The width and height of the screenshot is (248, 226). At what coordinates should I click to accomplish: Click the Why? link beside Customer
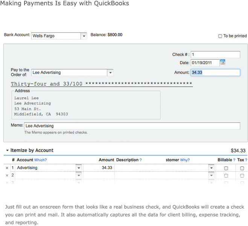click(x=185, y=160)
